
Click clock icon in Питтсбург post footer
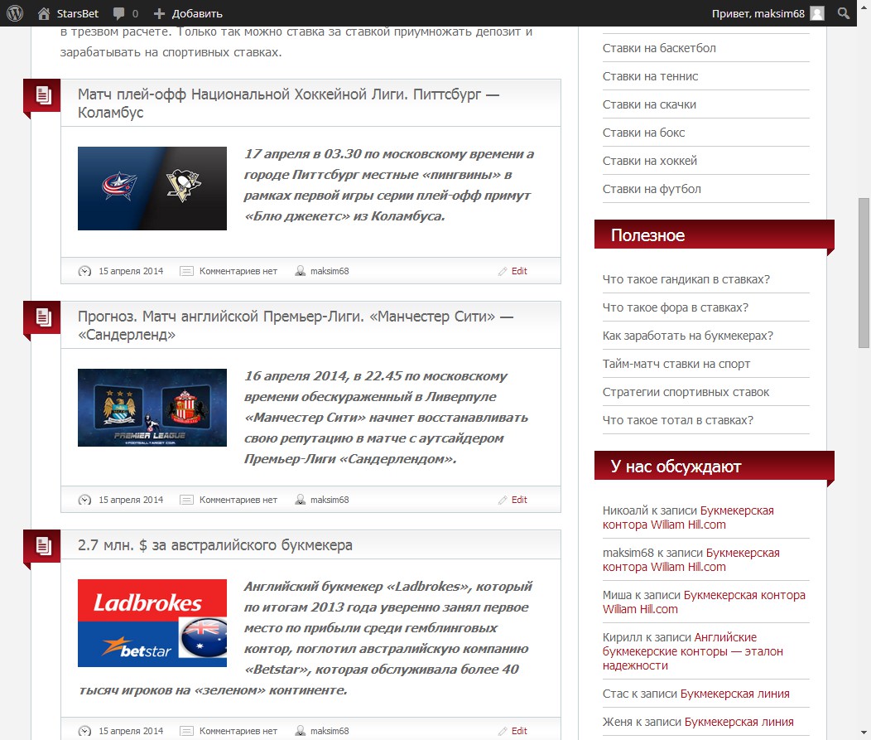point(84,271)
